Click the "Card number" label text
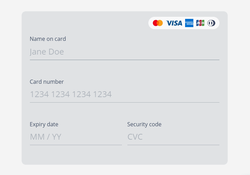 click(47, 82)
